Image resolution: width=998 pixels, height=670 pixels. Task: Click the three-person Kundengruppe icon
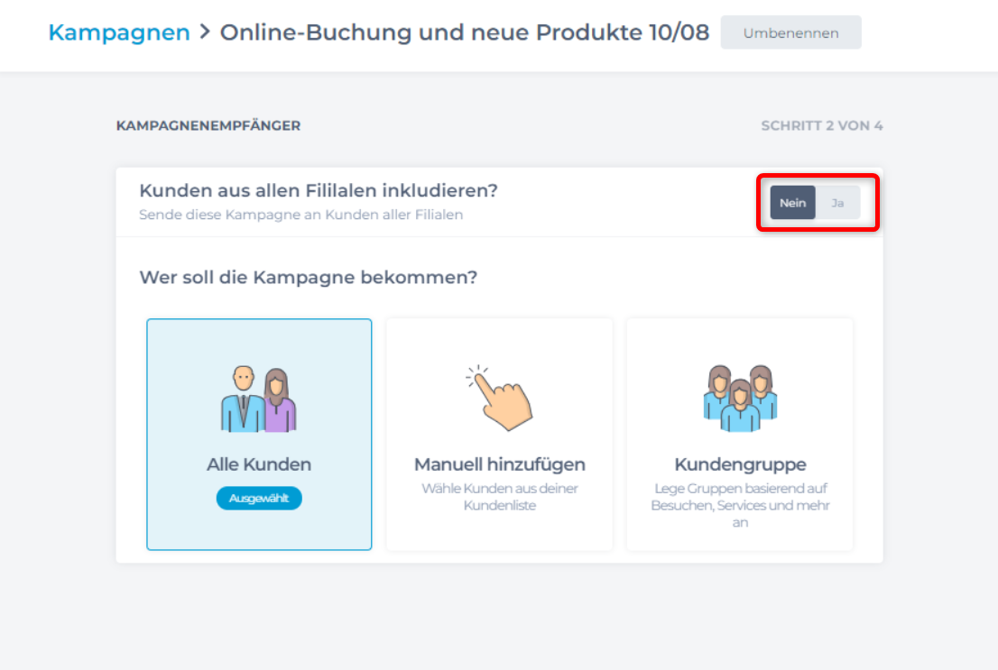coord(740,398)
